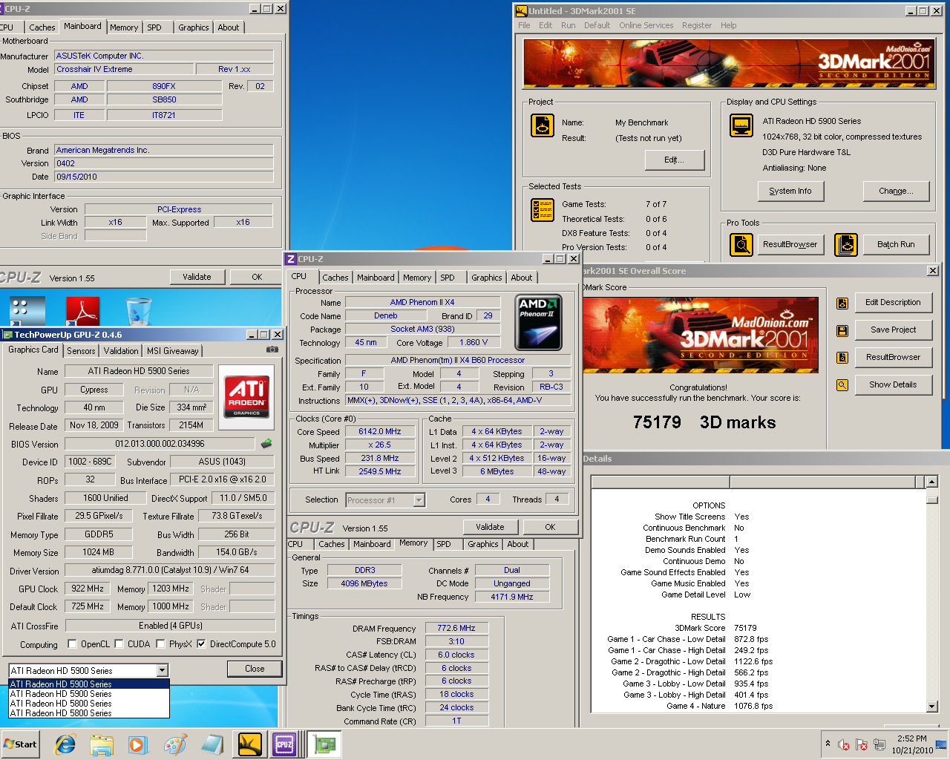Open Windows Explorer folder icon in taskbar
Image resolution: width=950 pixels, height=760 pixels.
(102, 744)
